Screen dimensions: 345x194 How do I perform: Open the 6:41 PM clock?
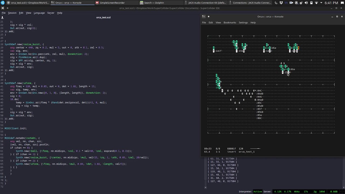[332, 3]
